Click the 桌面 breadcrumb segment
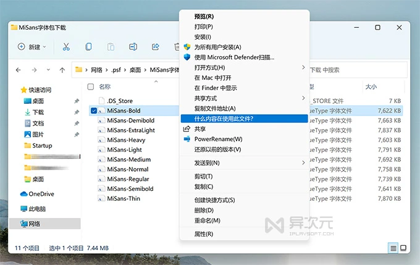Image resolution: width=420 pixels, height=265 pixels. [x=135, y=70]
